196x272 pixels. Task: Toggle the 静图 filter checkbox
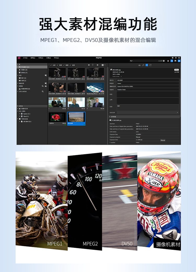pos(64,65)
